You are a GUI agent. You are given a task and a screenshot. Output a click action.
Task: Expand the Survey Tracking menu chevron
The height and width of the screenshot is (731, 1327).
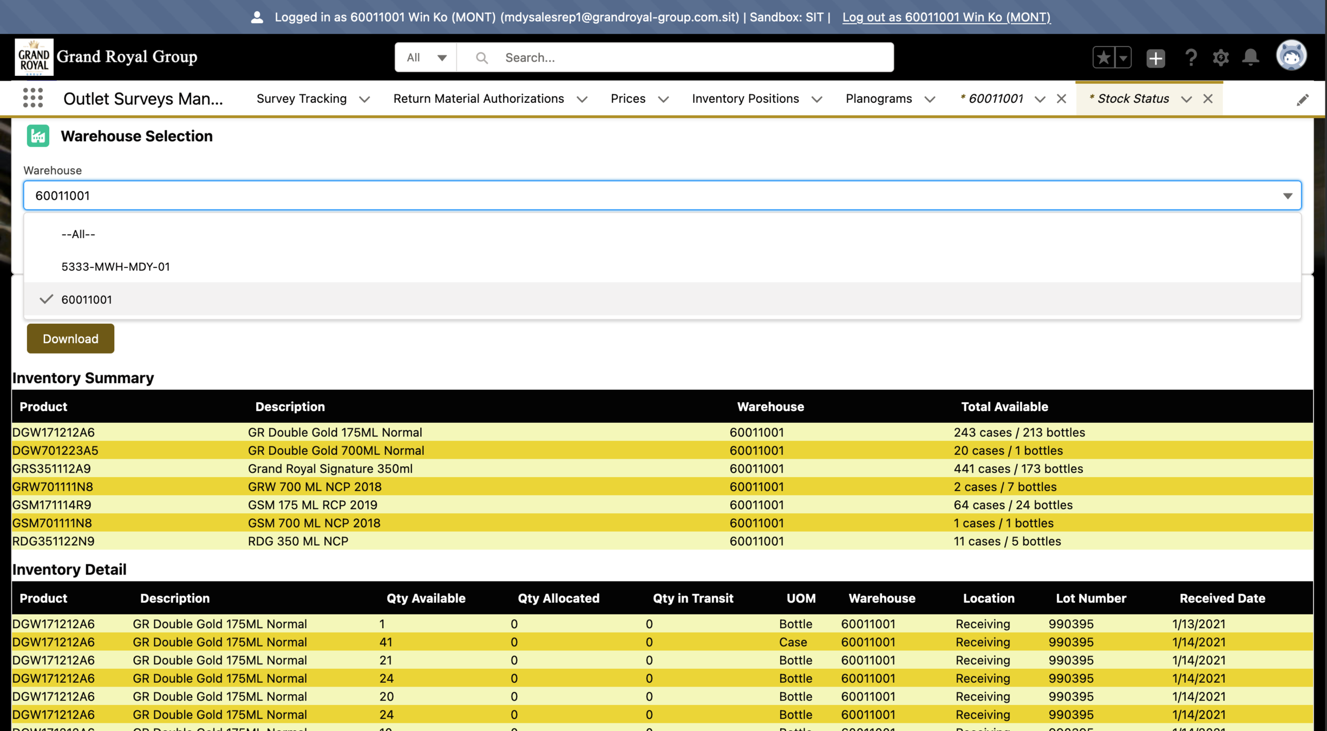(x=364, y=99)
